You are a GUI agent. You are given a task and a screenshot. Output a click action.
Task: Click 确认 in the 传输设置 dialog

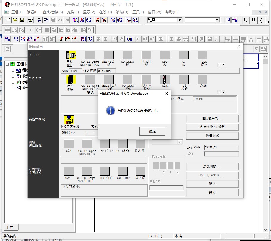[212, 184]
